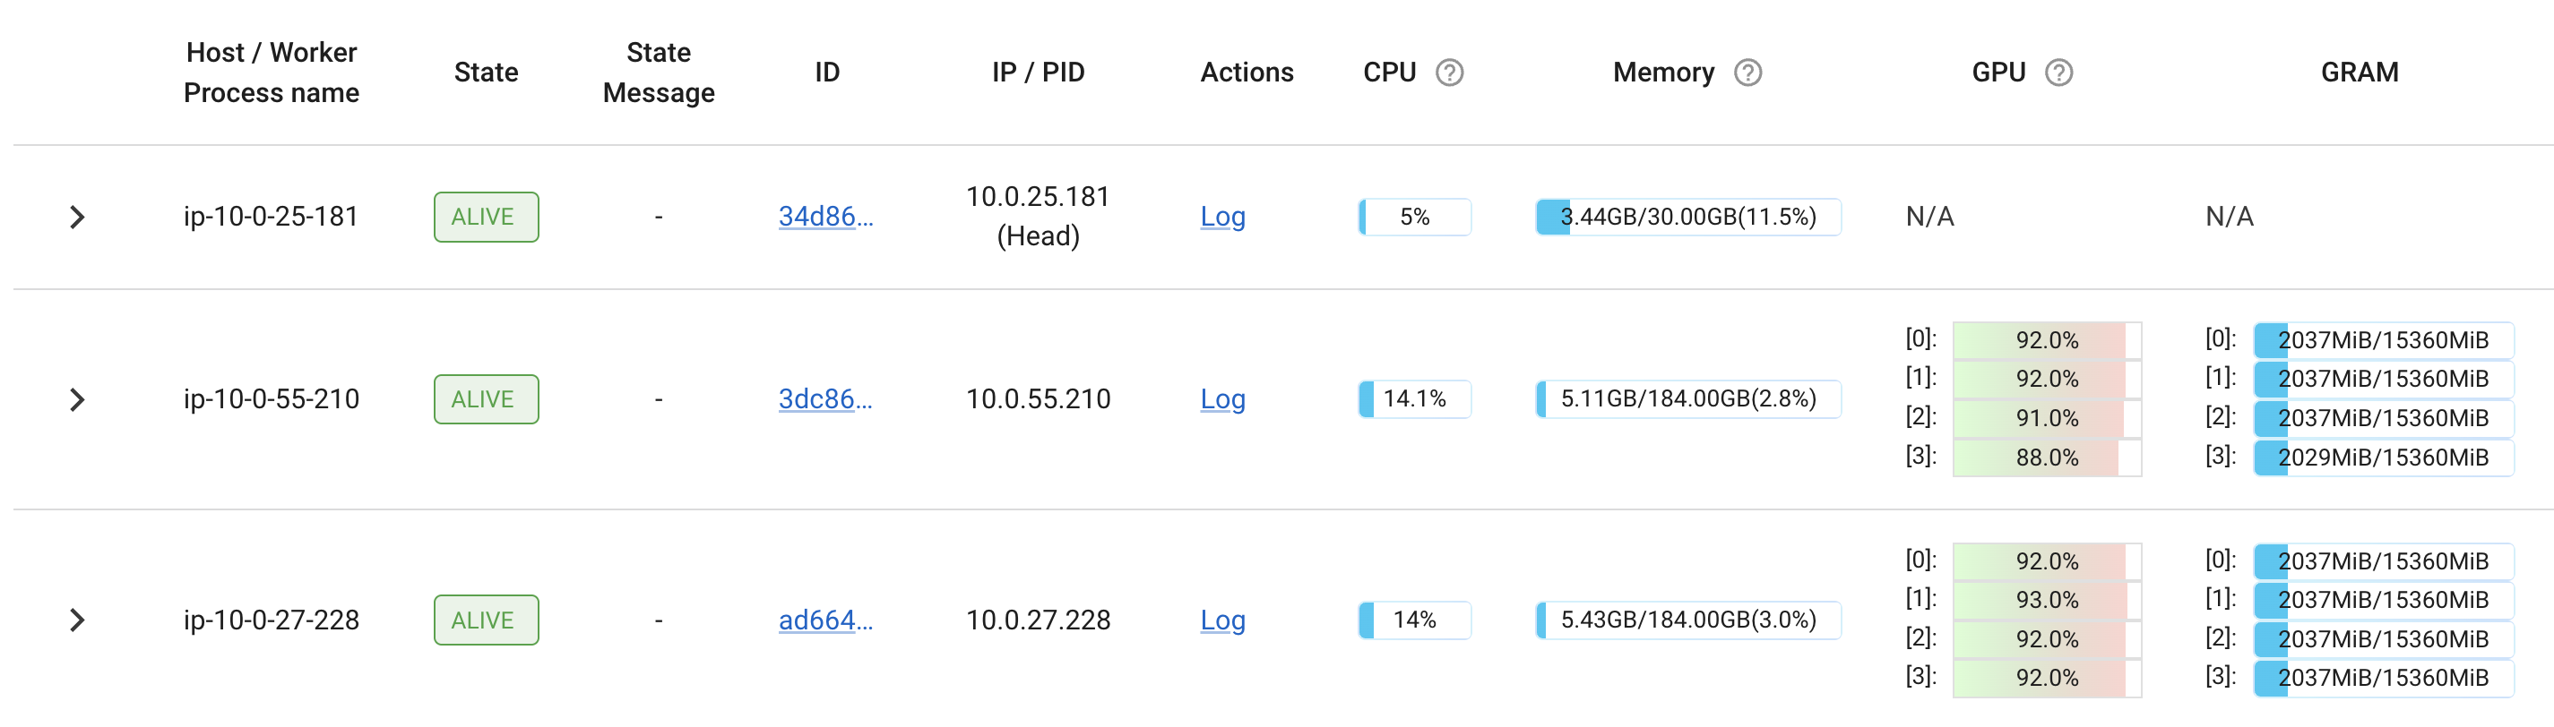Click IP 10.0.25.181 (Head) cell
This screenshot has width=2554, height=727.
click(x=1038, y=216)
